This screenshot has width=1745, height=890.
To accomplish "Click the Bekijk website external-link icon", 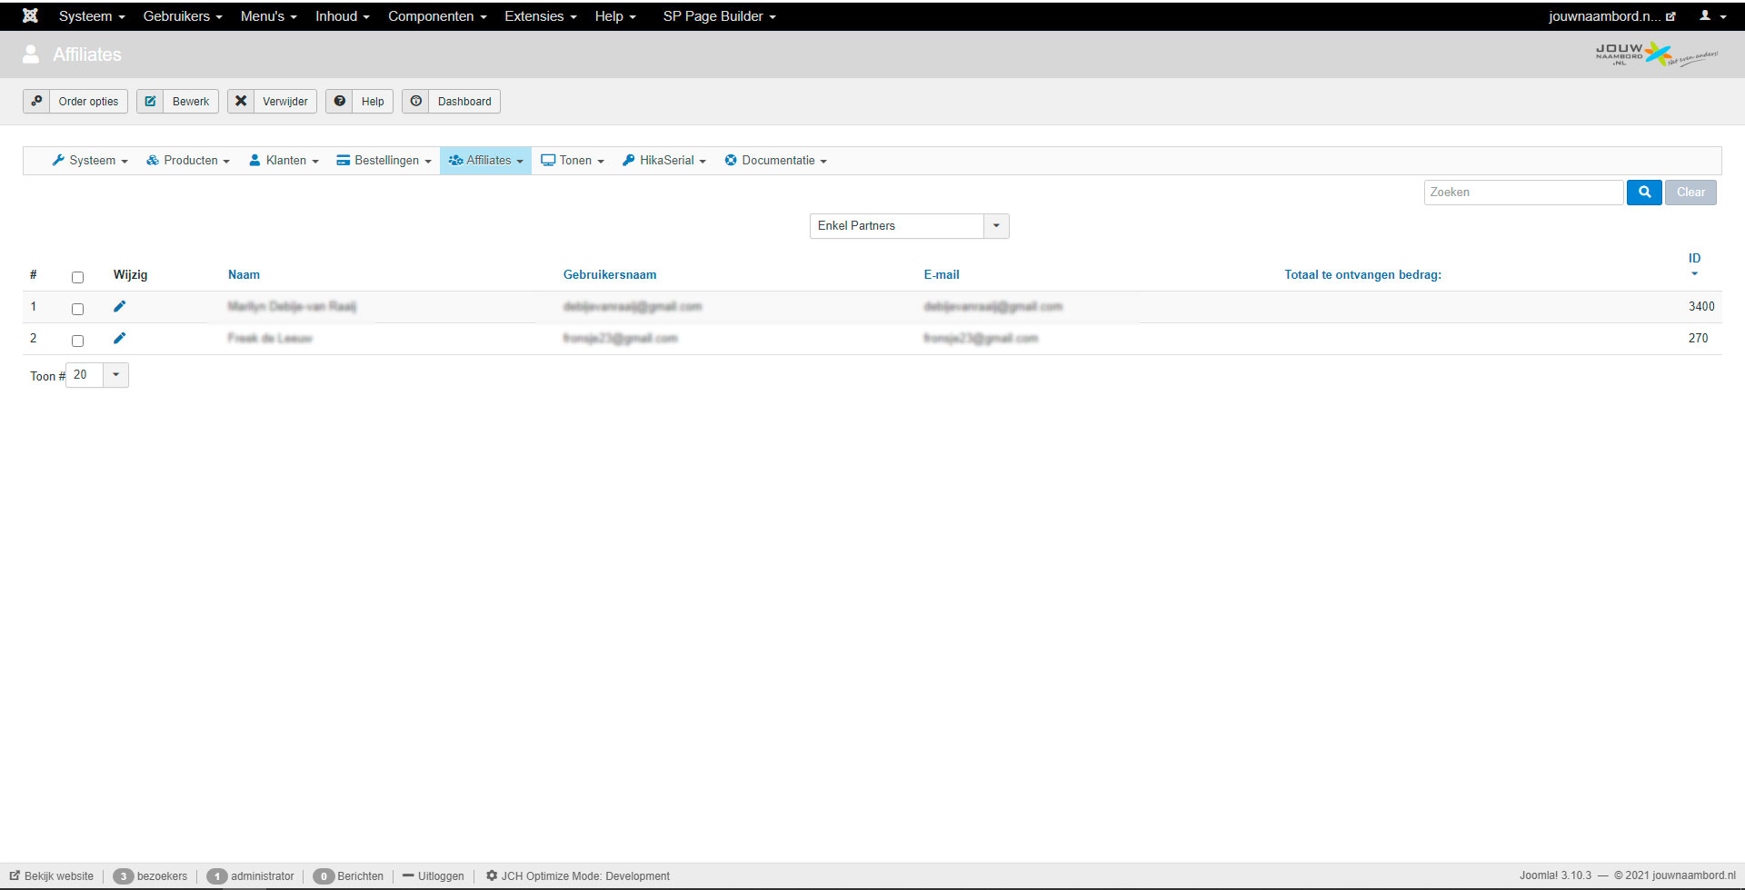I will tap(15, 875).
